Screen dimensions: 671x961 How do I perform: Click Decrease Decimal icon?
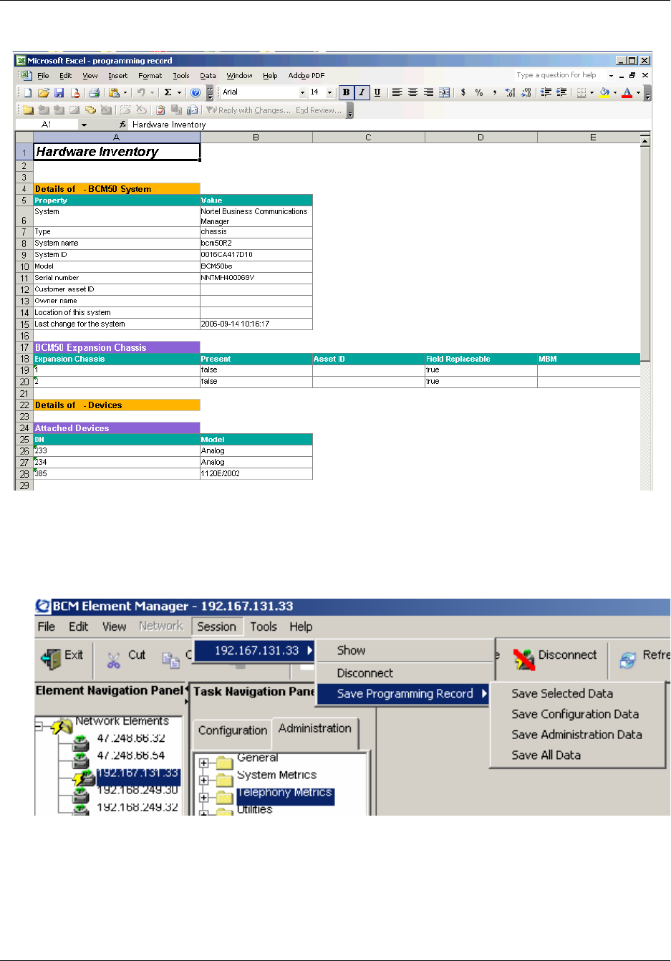[x=526, y=92]
